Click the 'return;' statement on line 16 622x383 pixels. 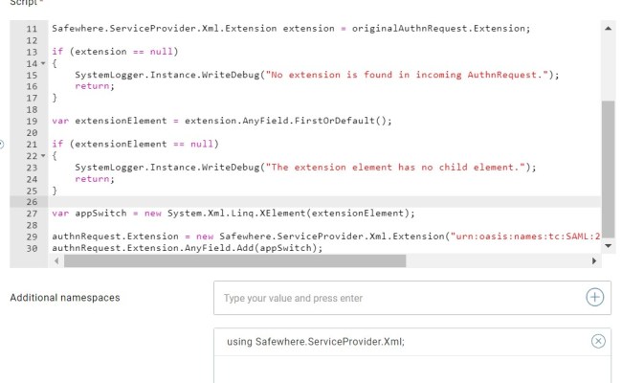tap(95, 86)
